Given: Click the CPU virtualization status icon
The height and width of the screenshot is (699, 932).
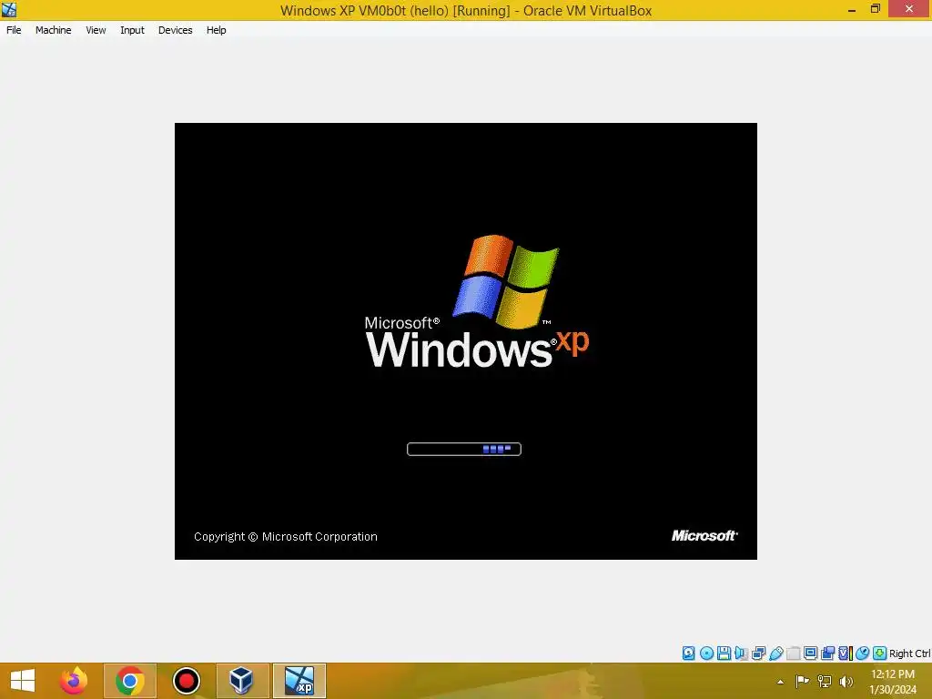Looking at the screenshot, I should 846,653.
